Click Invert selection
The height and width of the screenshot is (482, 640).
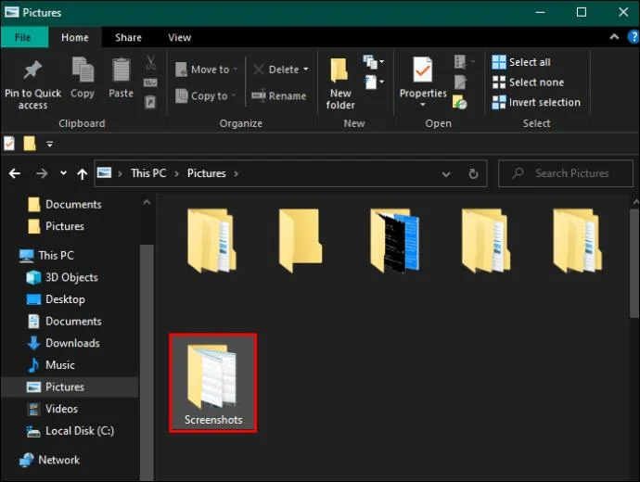(536, 102)
